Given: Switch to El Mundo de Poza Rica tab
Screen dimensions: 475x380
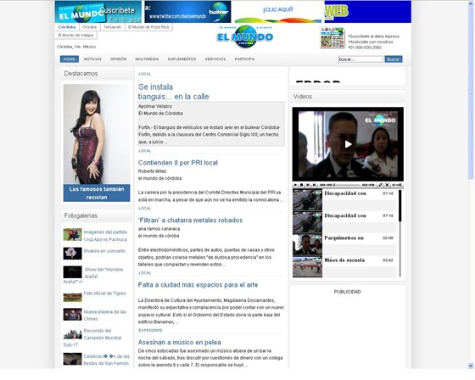Looking at the screenshot, I should [148, 27].
